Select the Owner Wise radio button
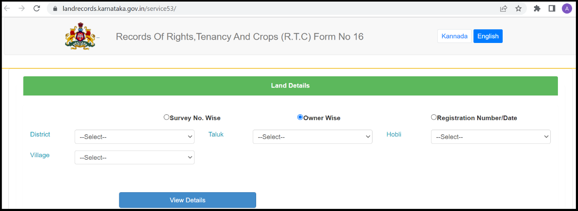Viewport: 578px width, 211px height. (x=300, y=118)
